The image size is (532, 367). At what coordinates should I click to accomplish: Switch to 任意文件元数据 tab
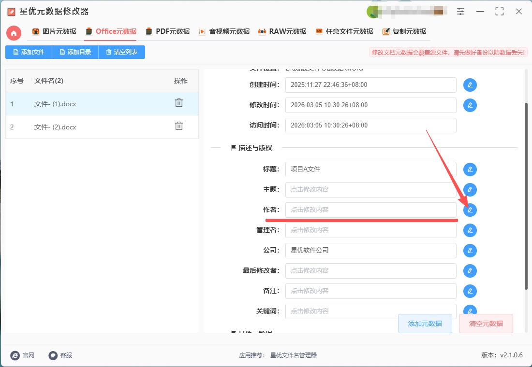point(344,31)
